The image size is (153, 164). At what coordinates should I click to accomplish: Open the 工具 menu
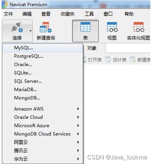(x=89, y=14)
